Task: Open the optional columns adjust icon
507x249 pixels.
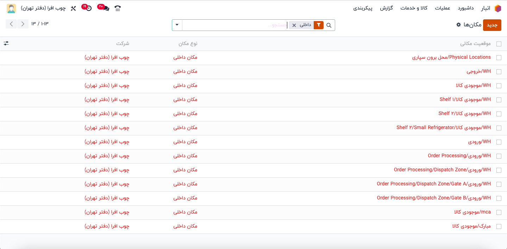Action: [x=6, y=43]
